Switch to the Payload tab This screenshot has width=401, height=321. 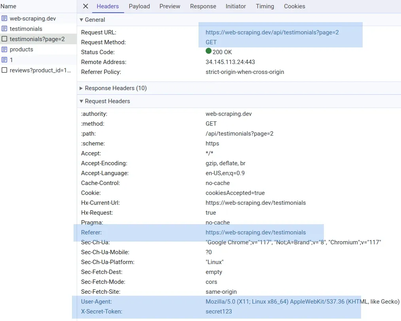pyautogui.click(x=139, y=6)
